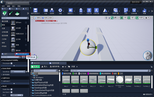Screen dimensions: 154x97
Task: Click the ergonomics analysis figure icon
Action: [x=89, y=10]
